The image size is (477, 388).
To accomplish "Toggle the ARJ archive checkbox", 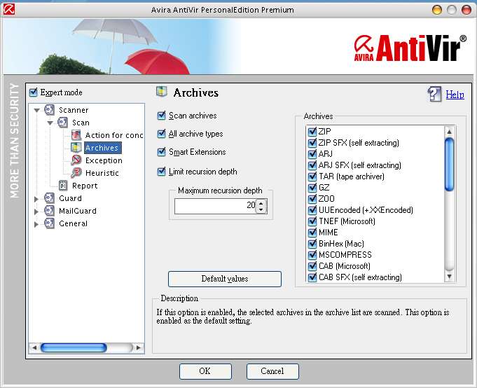I will (x=312, y=154).
